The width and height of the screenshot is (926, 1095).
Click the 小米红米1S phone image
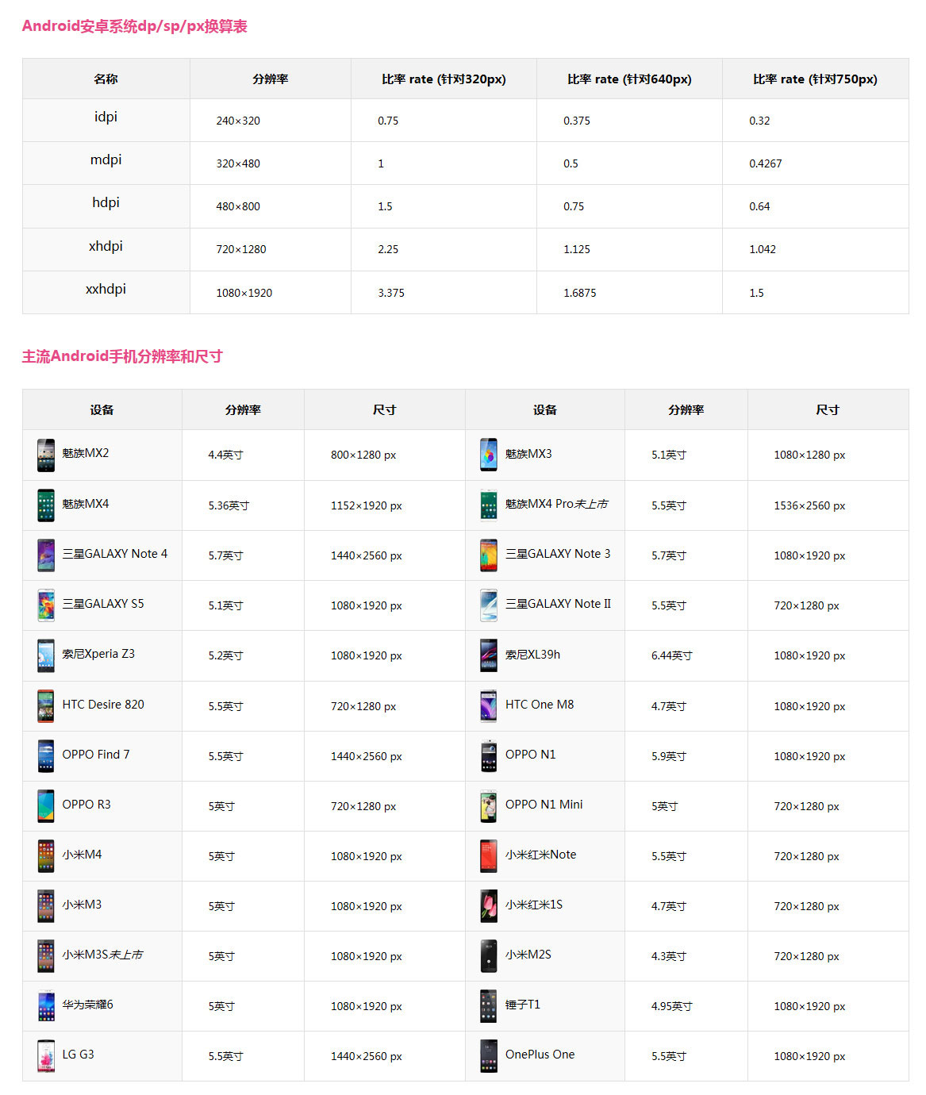coord(489,906)
